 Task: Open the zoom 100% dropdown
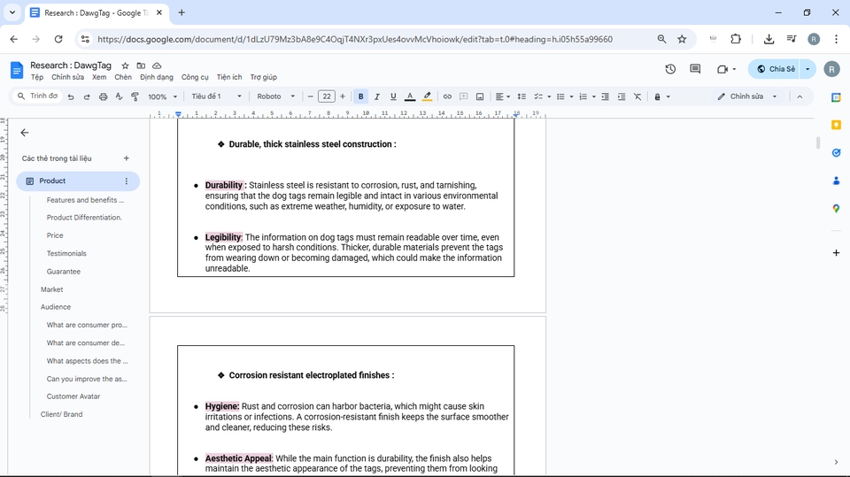pos(162,96)
